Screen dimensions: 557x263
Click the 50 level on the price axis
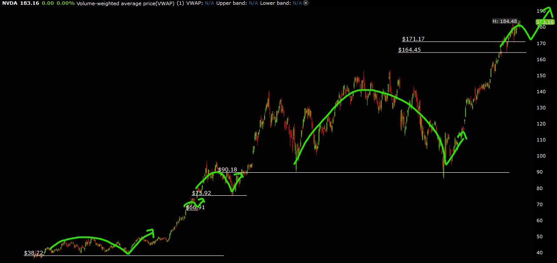click(540, 237)
